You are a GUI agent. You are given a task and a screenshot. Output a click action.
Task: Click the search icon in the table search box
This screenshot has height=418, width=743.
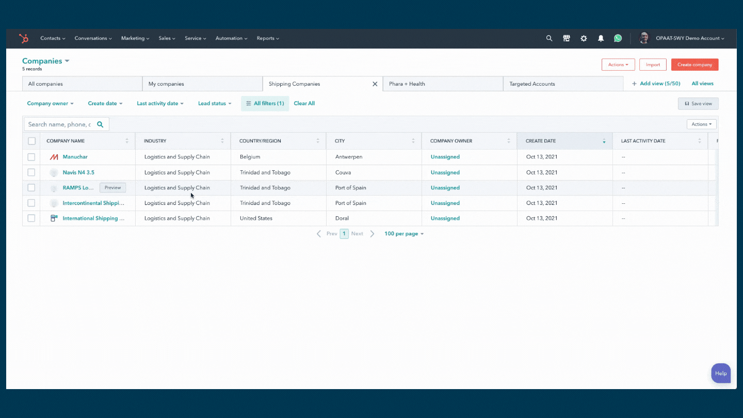pos(100,124)
